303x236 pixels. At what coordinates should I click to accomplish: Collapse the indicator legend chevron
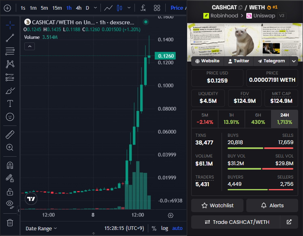tap(30, 47)
